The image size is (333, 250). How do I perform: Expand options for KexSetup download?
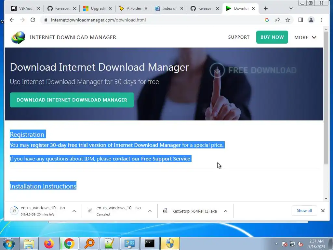(226, 211)
